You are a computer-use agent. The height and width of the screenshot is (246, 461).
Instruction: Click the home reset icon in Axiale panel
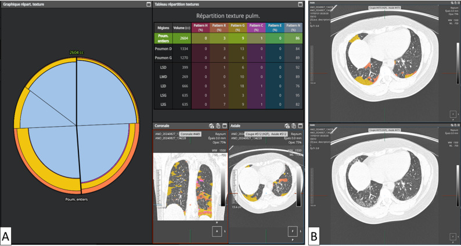click(x=287, y=126)
